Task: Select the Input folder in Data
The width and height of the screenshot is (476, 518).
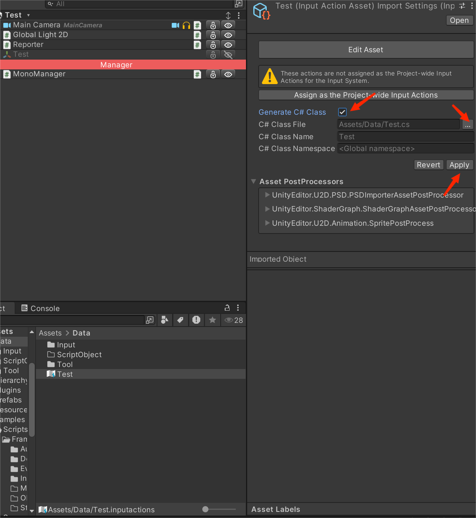Action: coord(141,345)
